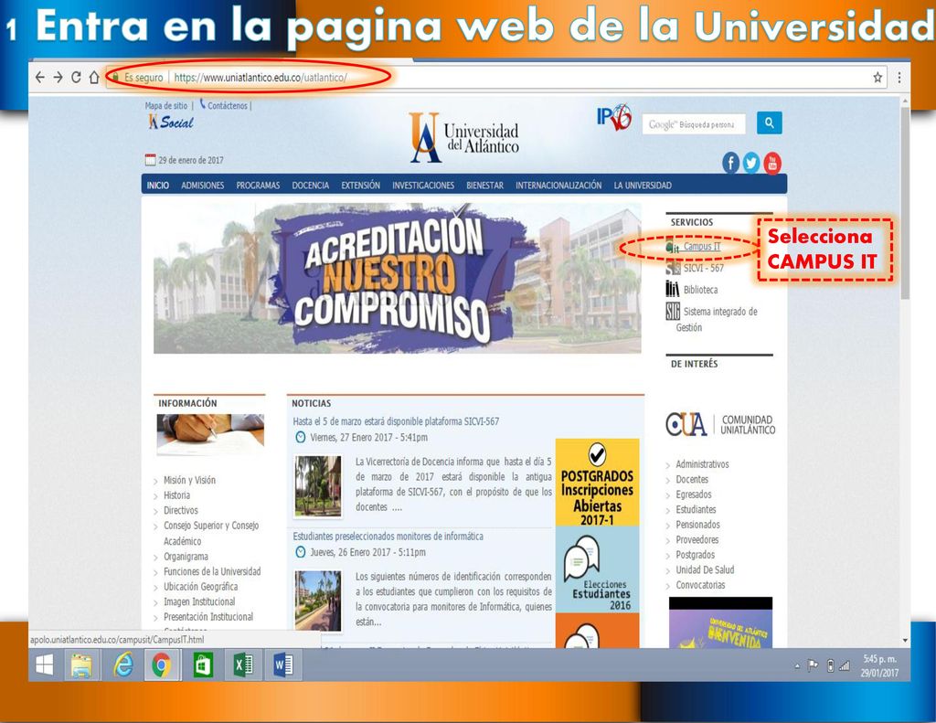Click the browser address bar URL
936x723 pixels.
pos(261,77)
